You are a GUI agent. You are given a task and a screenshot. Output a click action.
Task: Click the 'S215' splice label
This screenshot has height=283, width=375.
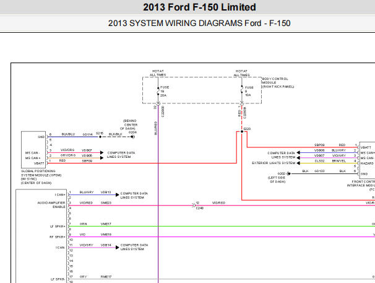pos(100,133)
